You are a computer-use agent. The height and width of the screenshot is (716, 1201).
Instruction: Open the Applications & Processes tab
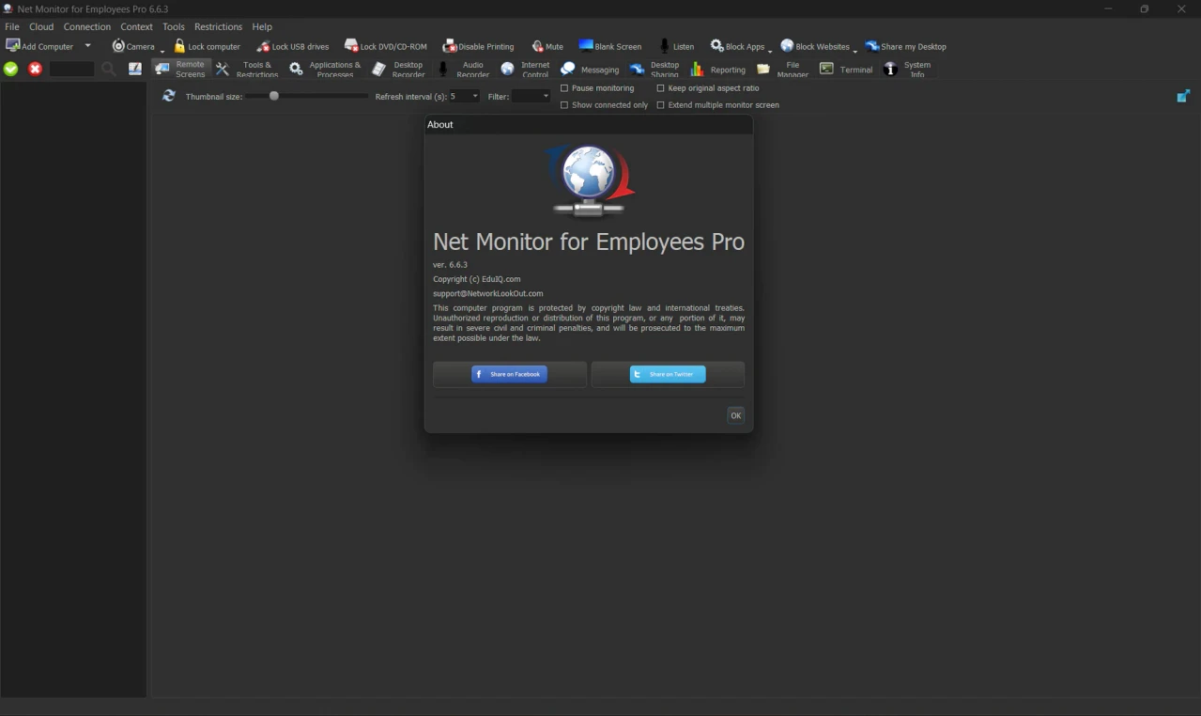tap(325, 69)
